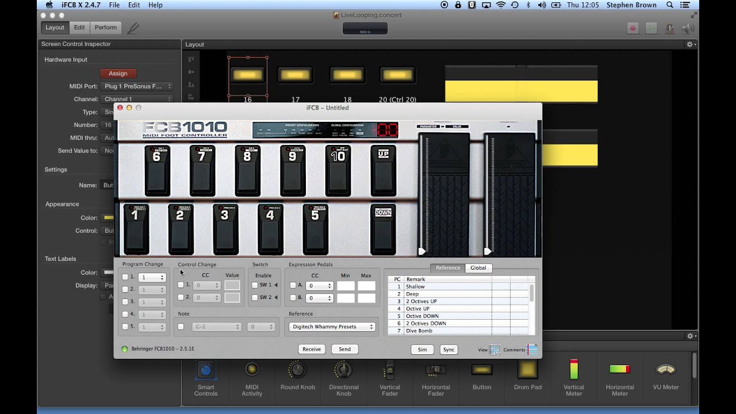Open the Channel 1 dropdown
The height and width of the screenshot is (414, 736).
click(137, 99)
